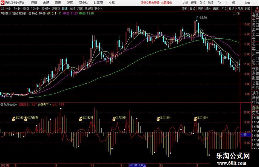Screen dimensions: 259x167
Task: Switch to the 1分钟 period tab
Action: pyautogui.click(x=17, y=9)
